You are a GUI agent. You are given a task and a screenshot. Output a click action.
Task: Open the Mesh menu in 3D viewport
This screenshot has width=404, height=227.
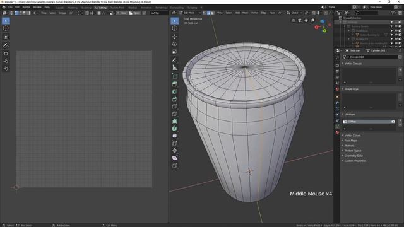point(246,13)
